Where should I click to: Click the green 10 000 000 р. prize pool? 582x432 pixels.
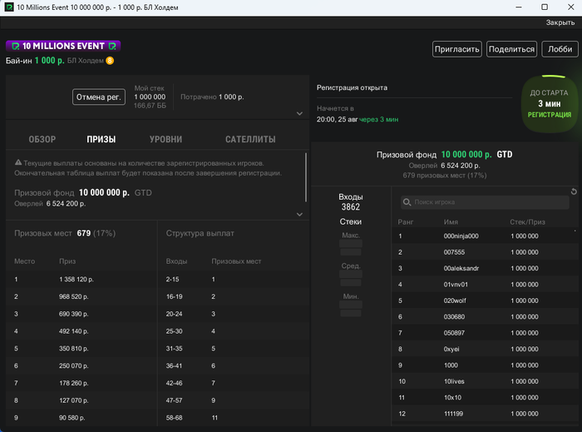(x=466, y=155)
